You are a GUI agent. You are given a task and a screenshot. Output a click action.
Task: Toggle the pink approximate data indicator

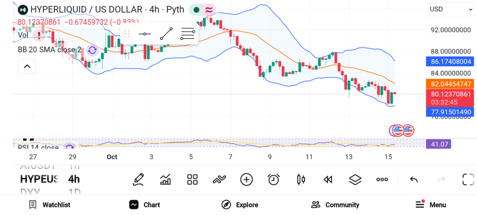click(209, 10)
